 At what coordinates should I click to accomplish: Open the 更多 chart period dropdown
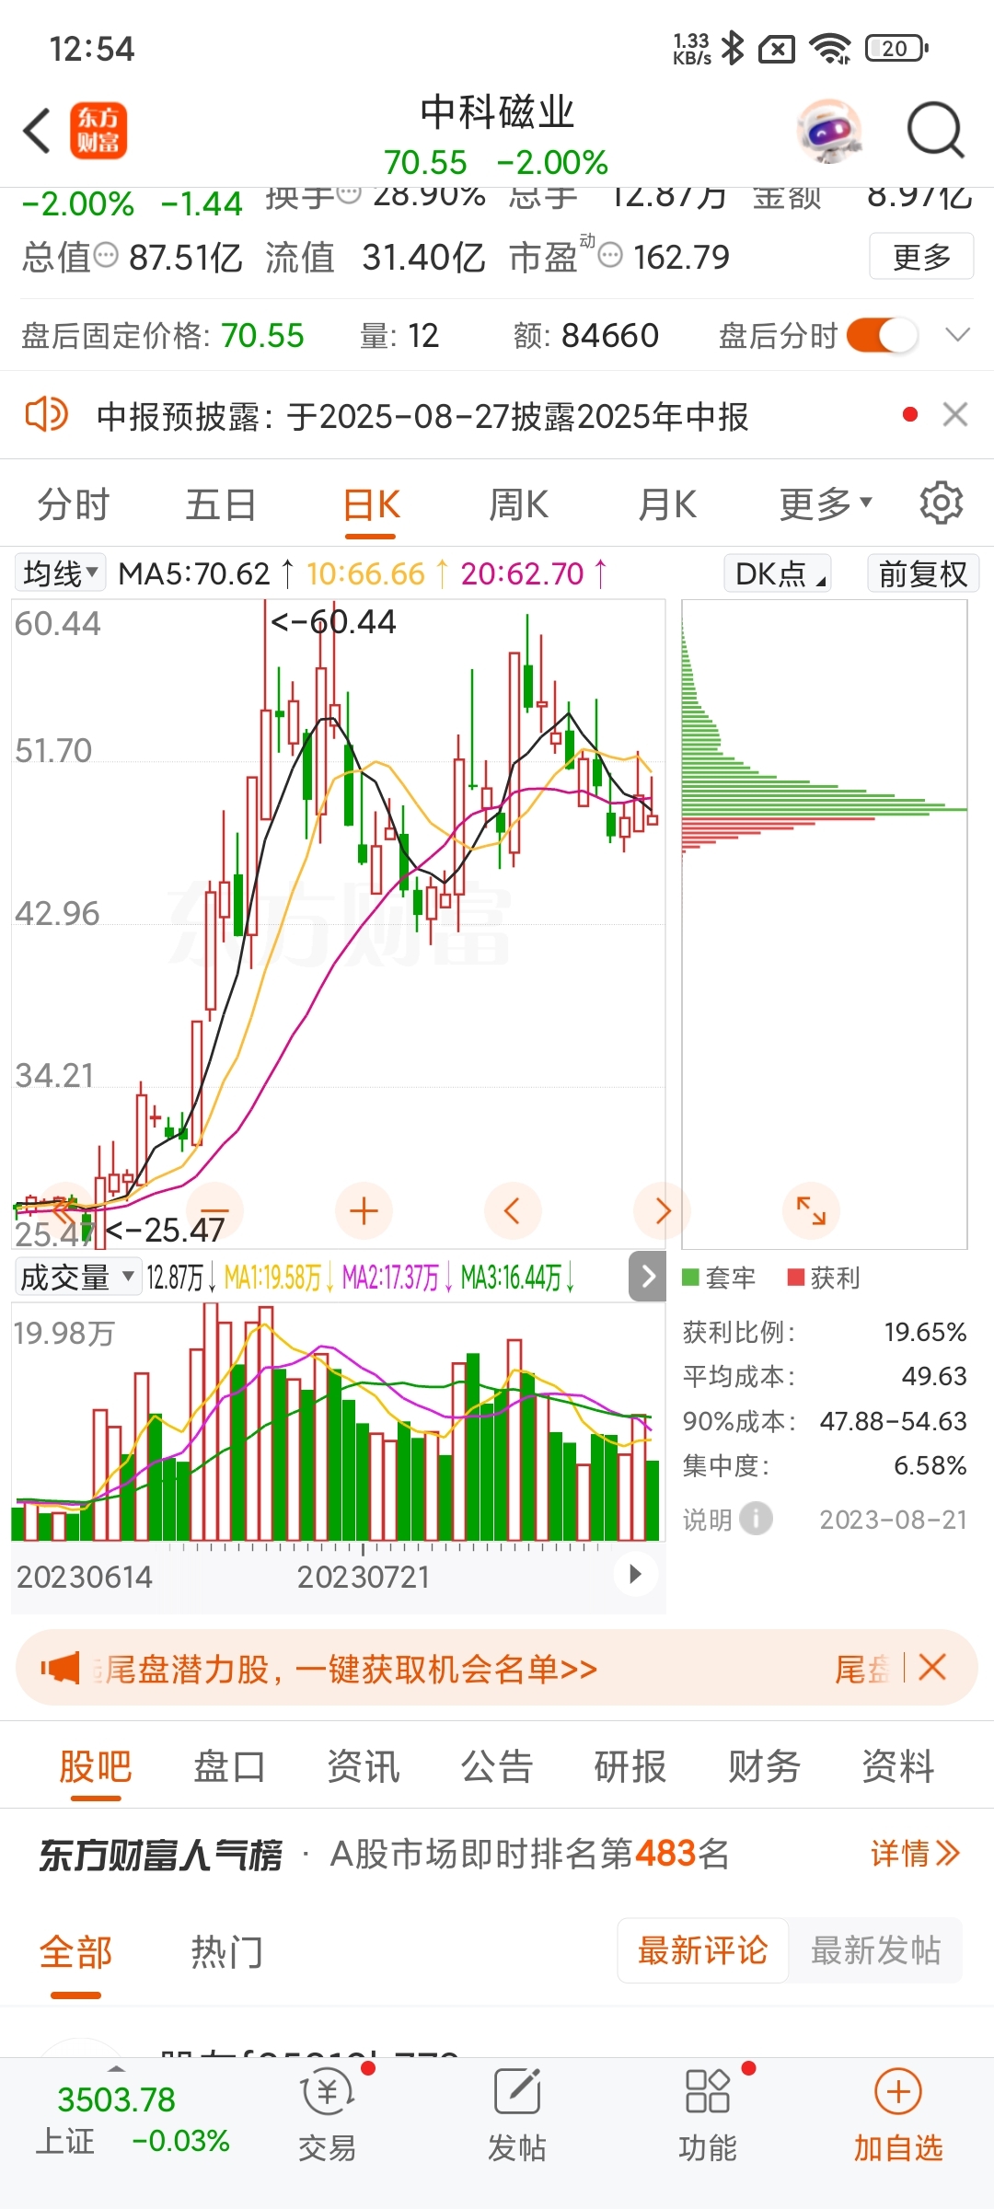point(826,504)
